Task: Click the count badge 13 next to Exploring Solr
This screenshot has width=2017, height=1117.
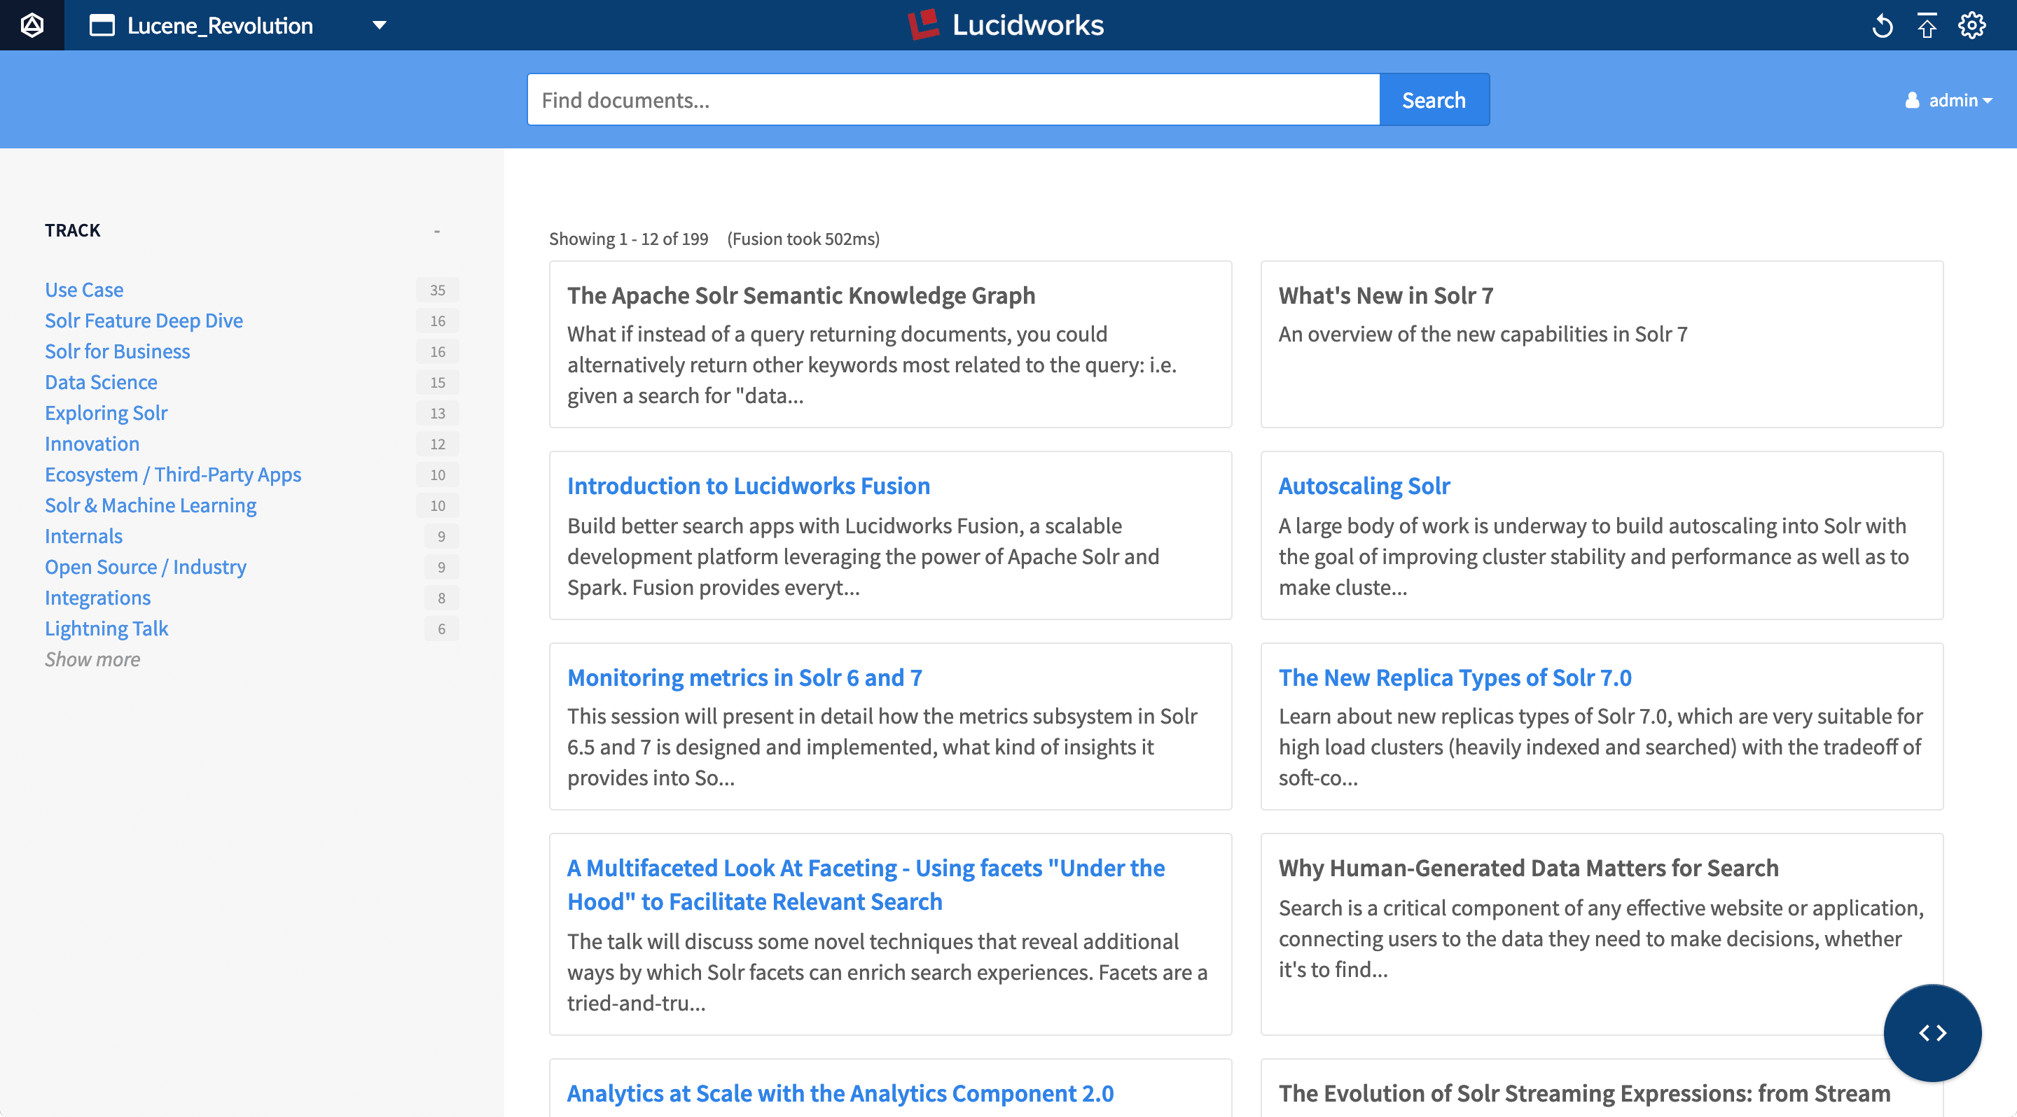Action: coord(438,413)
